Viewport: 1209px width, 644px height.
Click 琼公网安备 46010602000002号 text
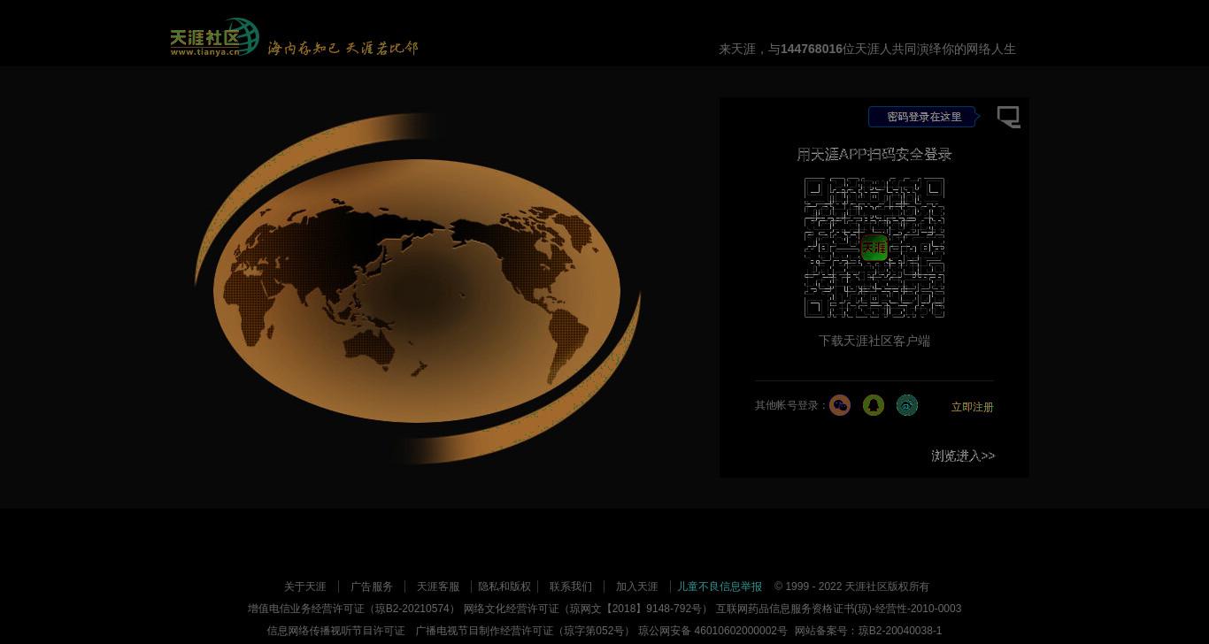(x=712, y=631)
